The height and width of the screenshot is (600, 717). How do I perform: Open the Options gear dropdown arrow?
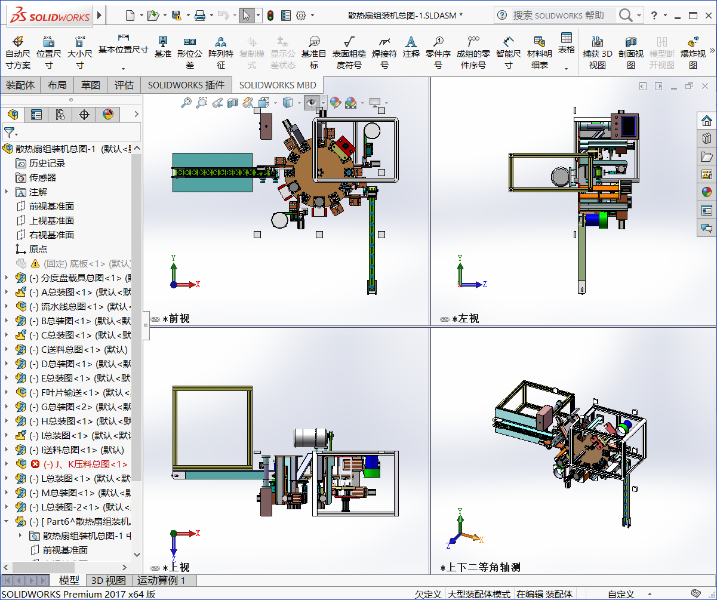click(312, 16)
